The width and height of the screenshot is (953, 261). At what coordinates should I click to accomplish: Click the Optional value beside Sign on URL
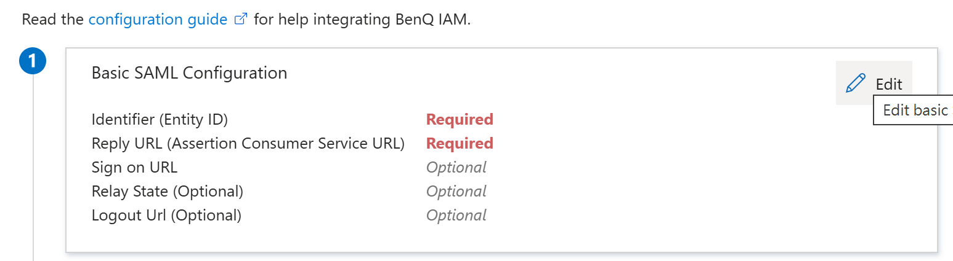pyautogui.click(x=456, y=167)
